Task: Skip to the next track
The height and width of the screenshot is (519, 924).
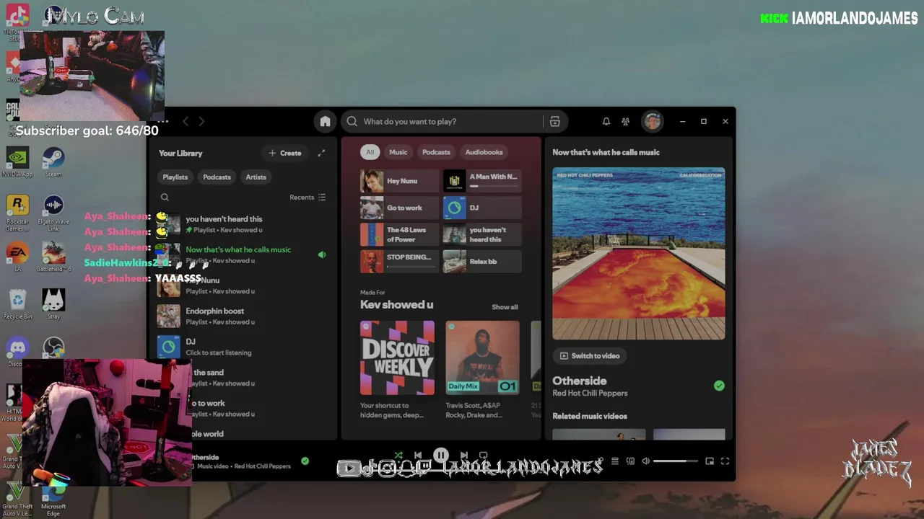Action: pos(463,456)
